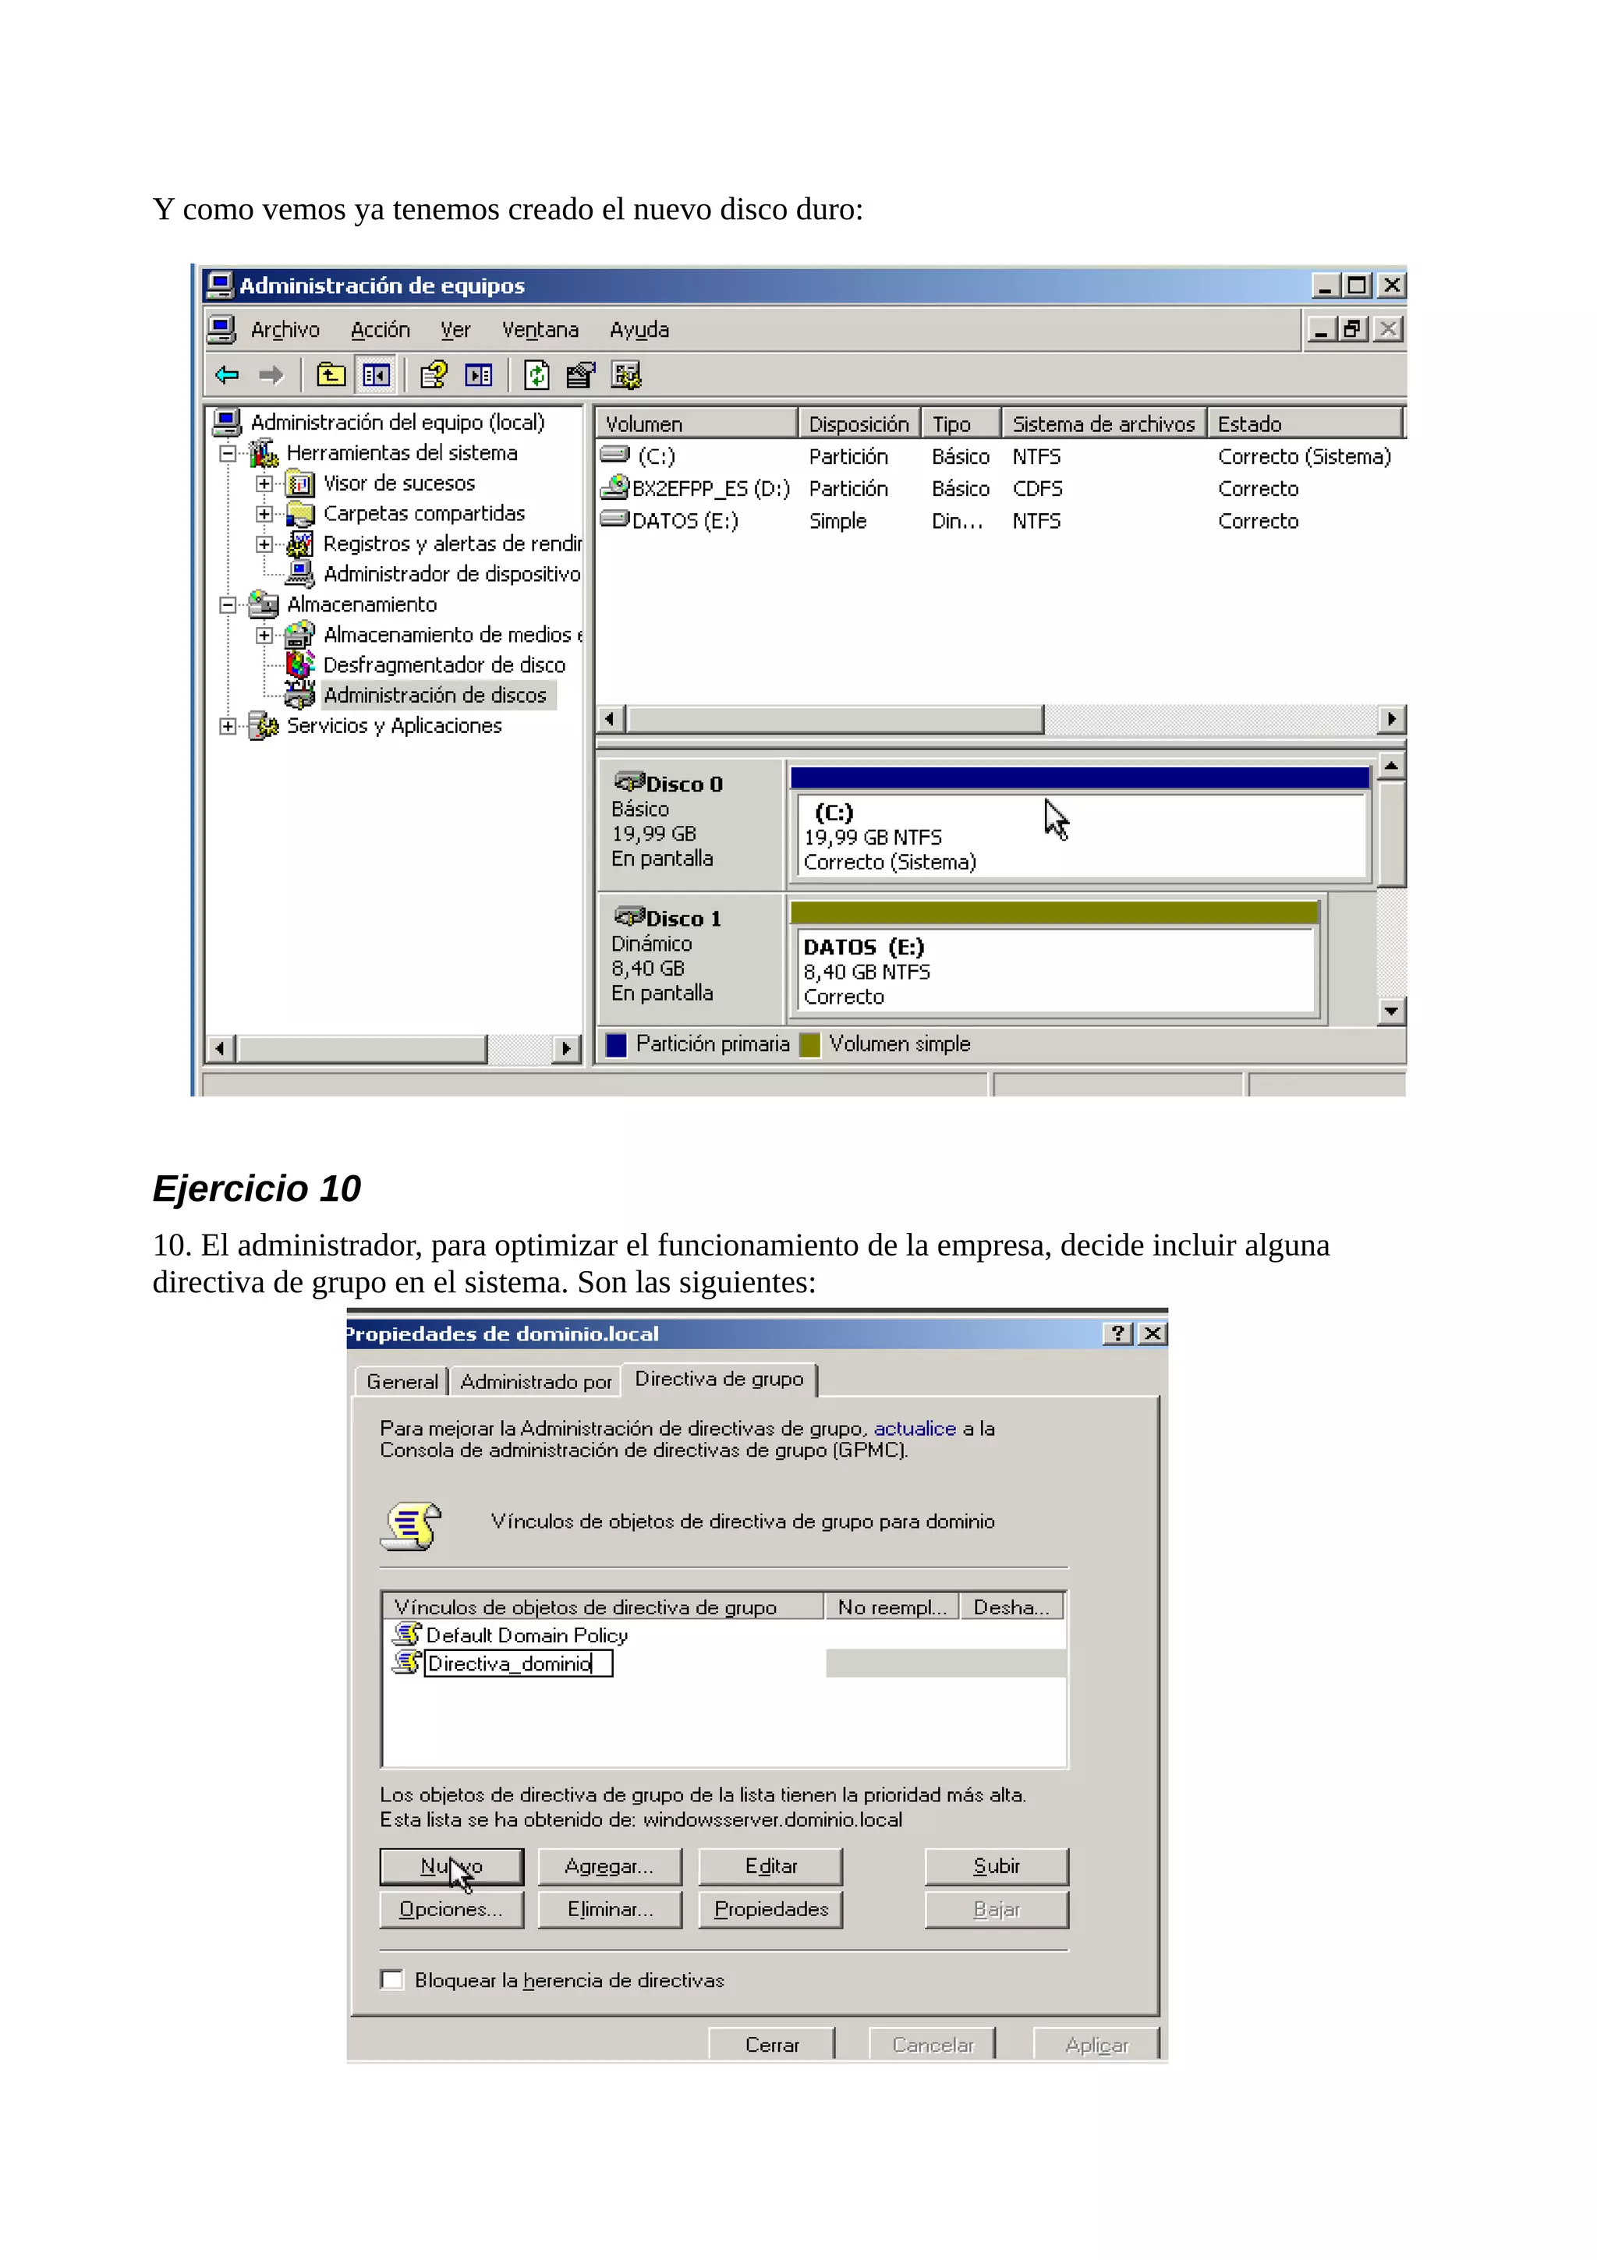Screen dimensions: 1597x2260
Task: Click the Editar button
Action: click(x=770, y=1866)
